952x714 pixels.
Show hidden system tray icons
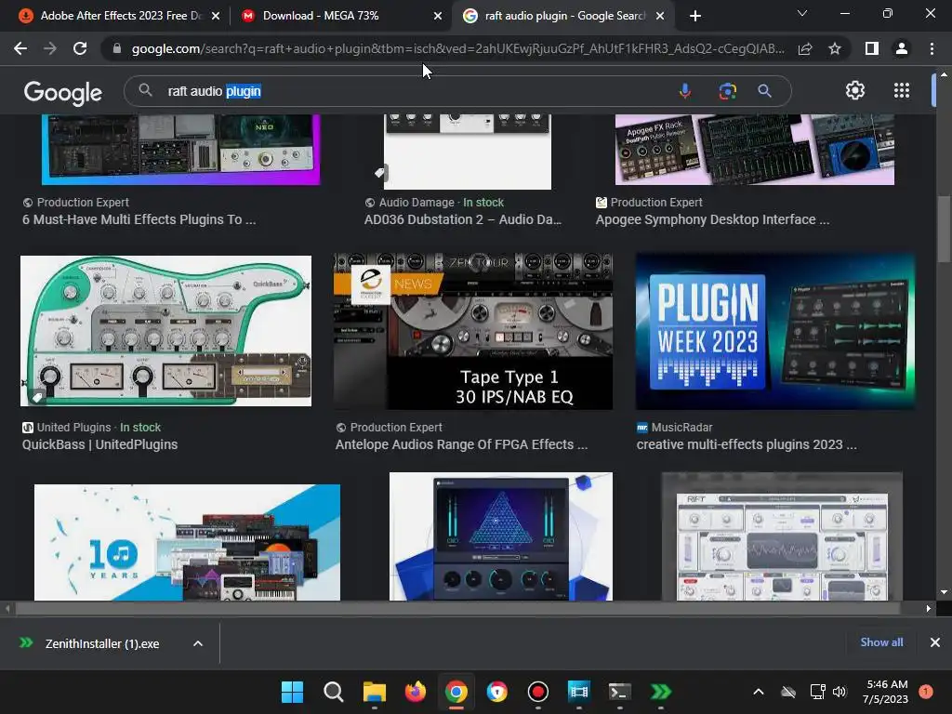click(x=759, y=692)
